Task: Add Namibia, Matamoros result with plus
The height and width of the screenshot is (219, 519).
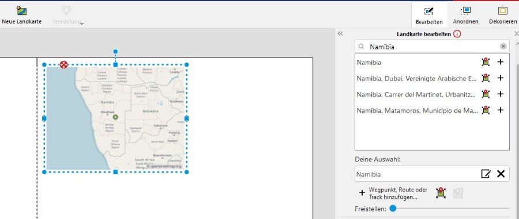Action: tap(501, 110)
